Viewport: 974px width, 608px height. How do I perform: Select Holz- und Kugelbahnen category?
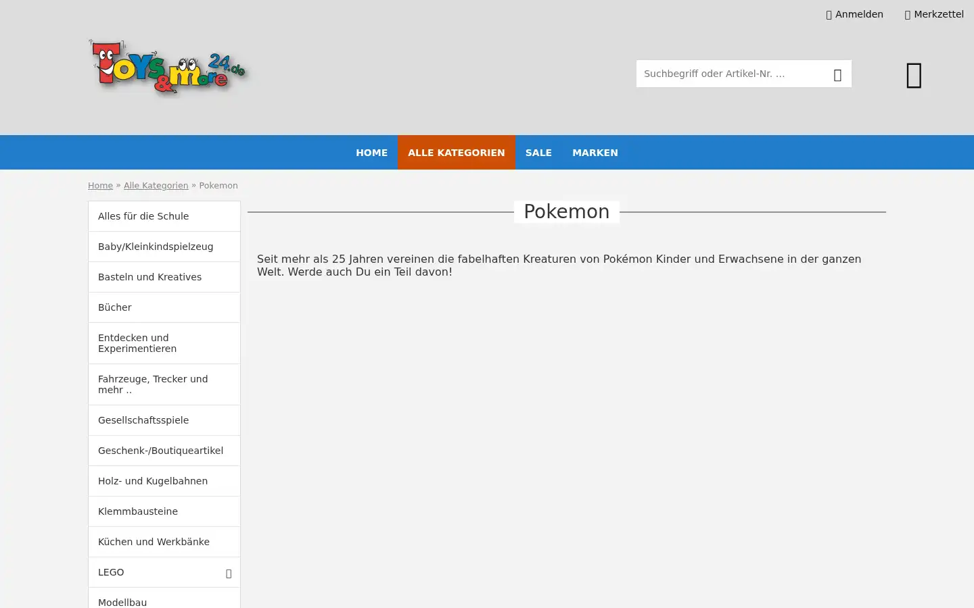164,481
